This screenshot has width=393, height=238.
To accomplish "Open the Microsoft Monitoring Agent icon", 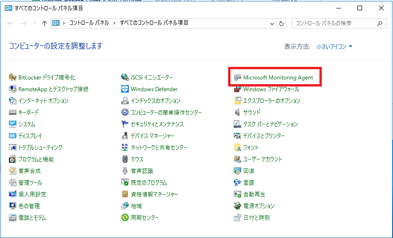I will [x=237, y=77].
